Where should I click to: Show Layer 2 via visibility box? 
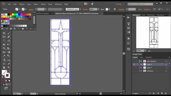click(134, 68)
